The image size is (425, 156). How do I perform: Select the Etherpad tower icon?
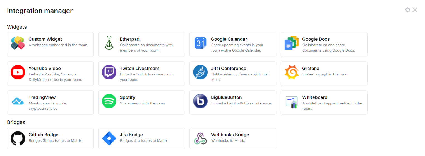click(x=109, y=43)
